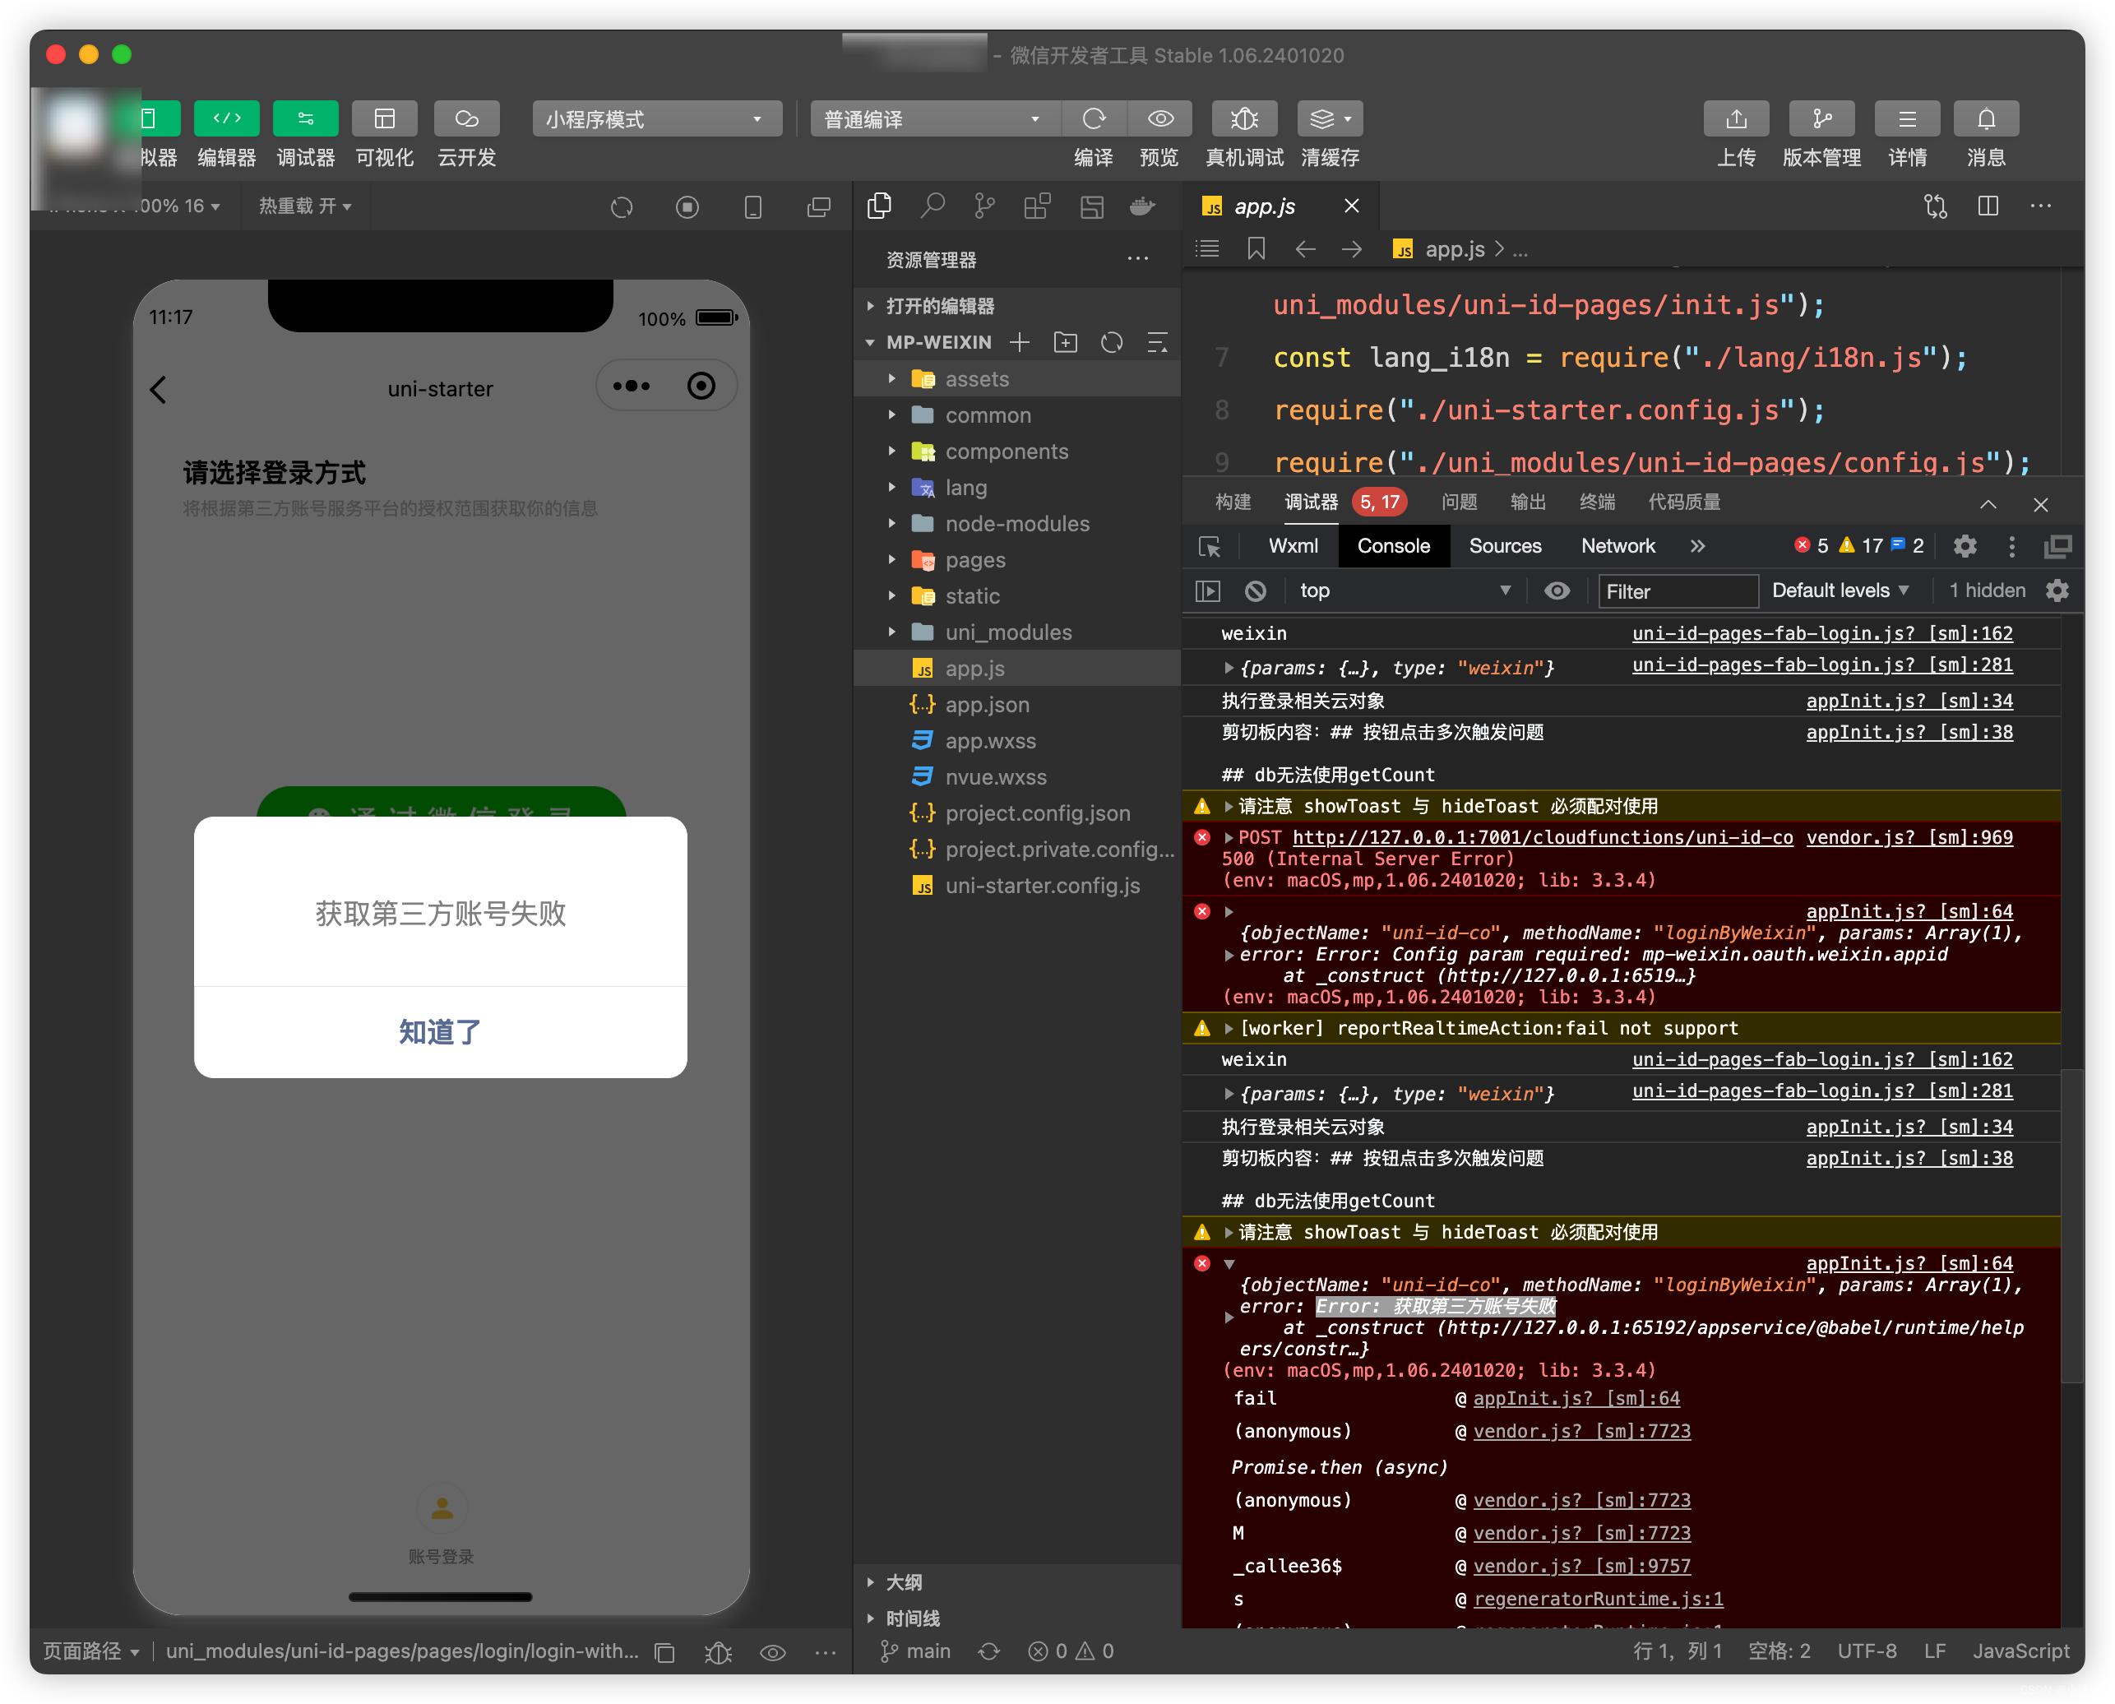Create a new folder in MP-WEIXIN
This screenshot has height=1704, width=2115.
click(1066, 341)
